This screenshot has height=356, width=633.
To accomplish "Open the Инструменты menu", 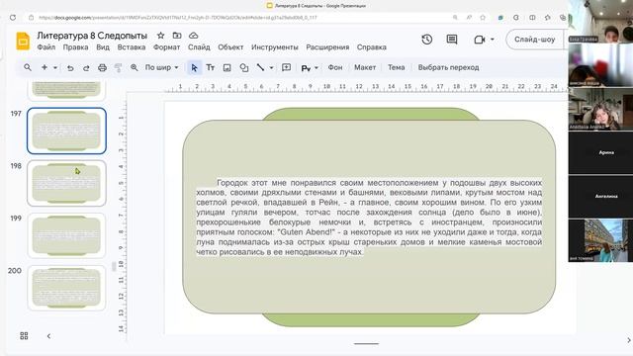I will 275,47.
